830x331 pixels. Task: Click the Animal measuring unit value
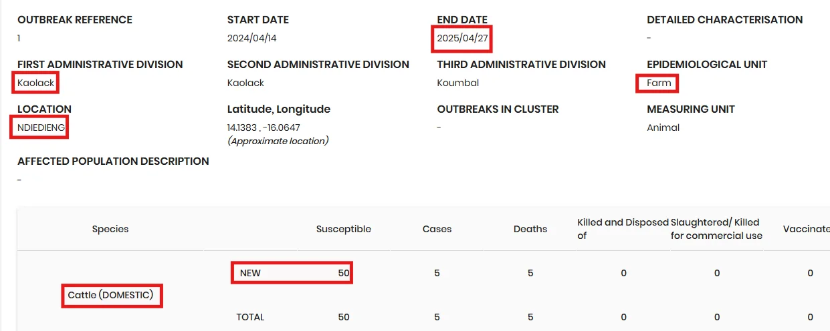663,127
